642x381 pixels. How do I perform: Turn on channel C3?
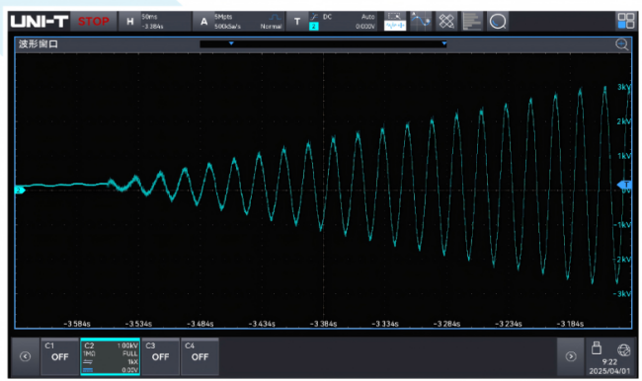click(x=160, y=356)
